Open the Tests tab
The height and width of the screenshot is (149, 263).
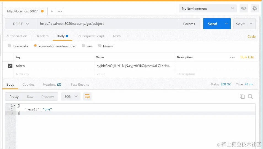pos(116,36)
